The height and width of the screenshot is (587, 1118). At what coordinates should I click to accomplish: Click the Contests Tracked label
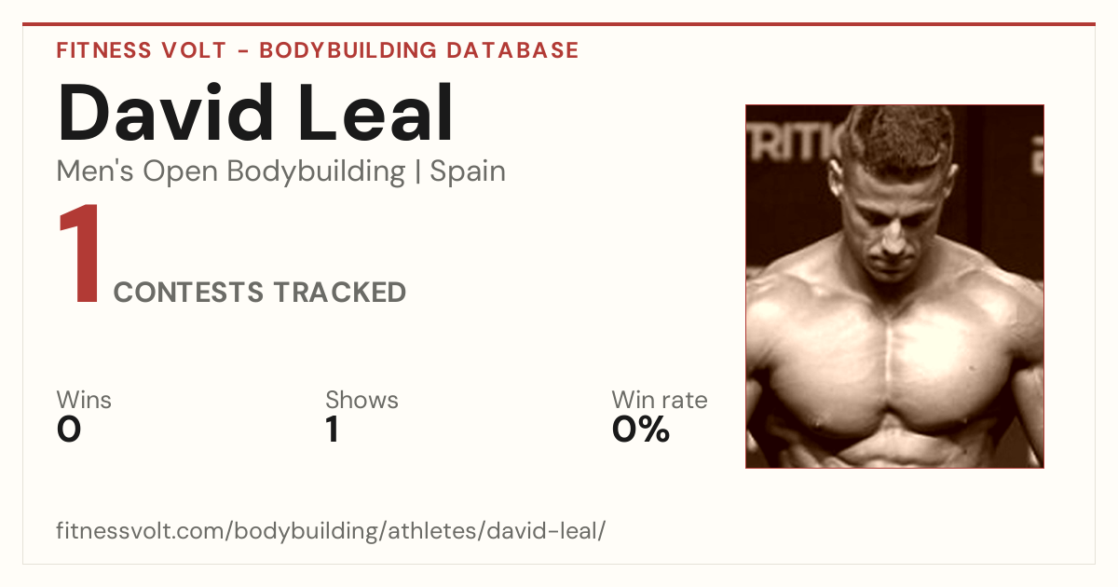260,293
